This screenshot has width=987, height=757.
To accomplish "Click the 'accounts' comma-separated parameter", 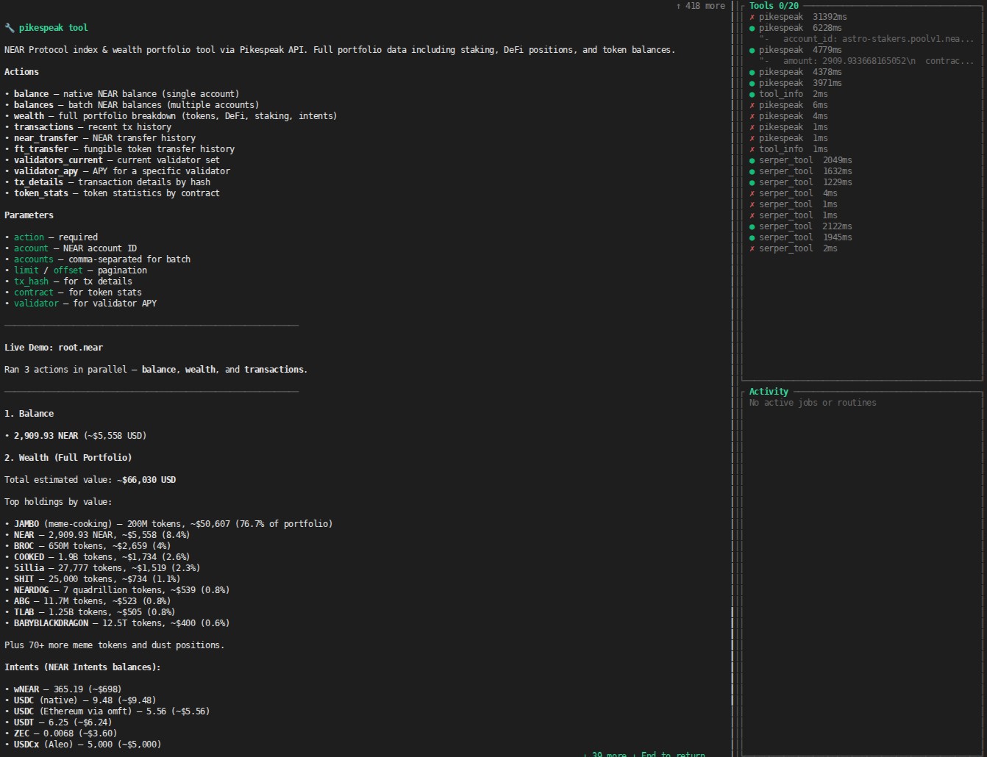I will pyautogui.click(x=34, y=259).
